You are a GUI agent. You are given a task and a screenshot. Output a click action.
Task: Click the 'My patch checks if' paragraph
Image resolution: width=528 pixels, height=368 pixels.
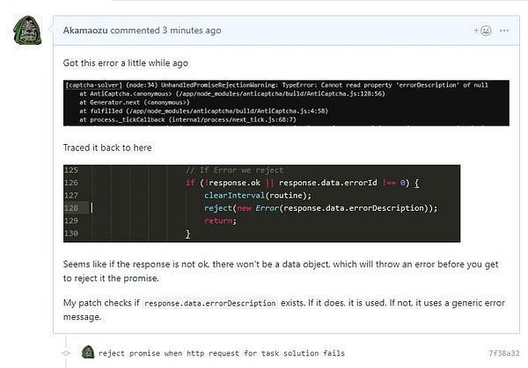[284, 310]
